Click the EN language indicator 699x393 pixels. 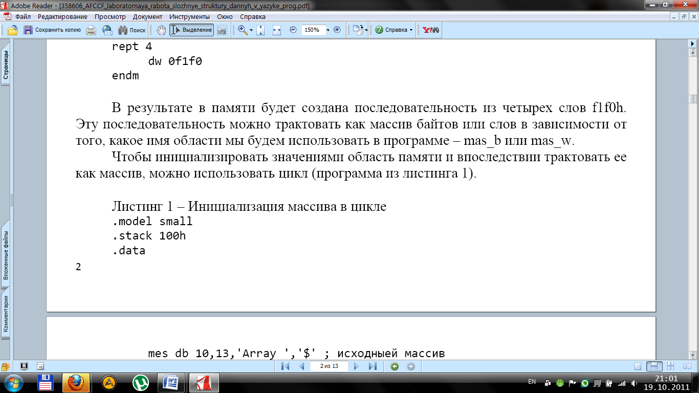click(532, 382)
